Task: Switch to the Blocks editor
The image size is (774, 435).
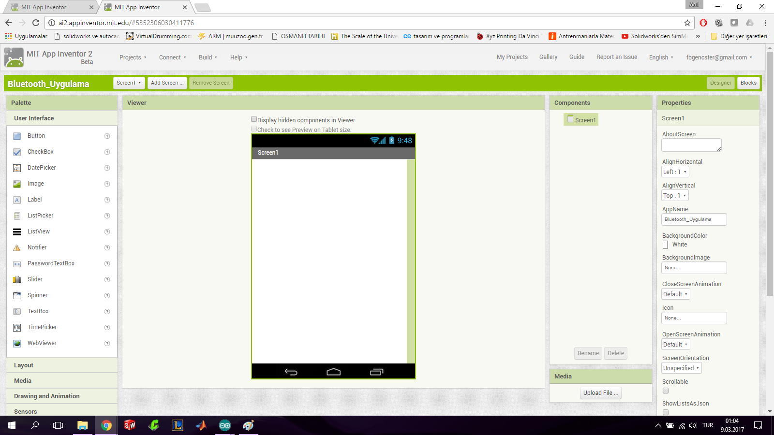Action: (748, 83)
